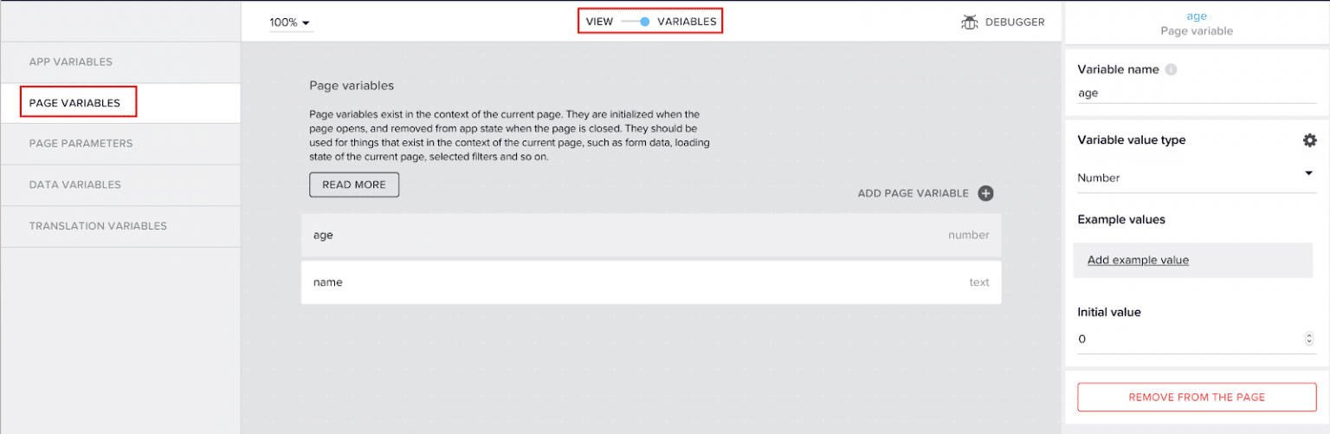Image resolution: width=1330 pixels, height=434 pixels.
Task: Click the plus icon to add page variable
Action: 985,193
